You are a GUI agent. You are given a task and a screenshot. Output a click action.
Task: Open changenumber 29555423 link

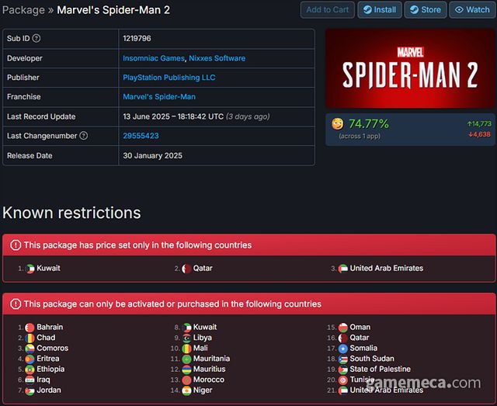[x=141, y=136]
